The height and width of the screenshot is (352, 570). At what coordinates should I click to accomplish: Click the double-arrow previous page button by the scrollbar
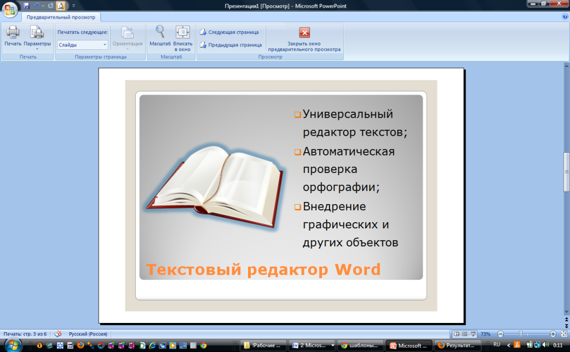point(566,320)
